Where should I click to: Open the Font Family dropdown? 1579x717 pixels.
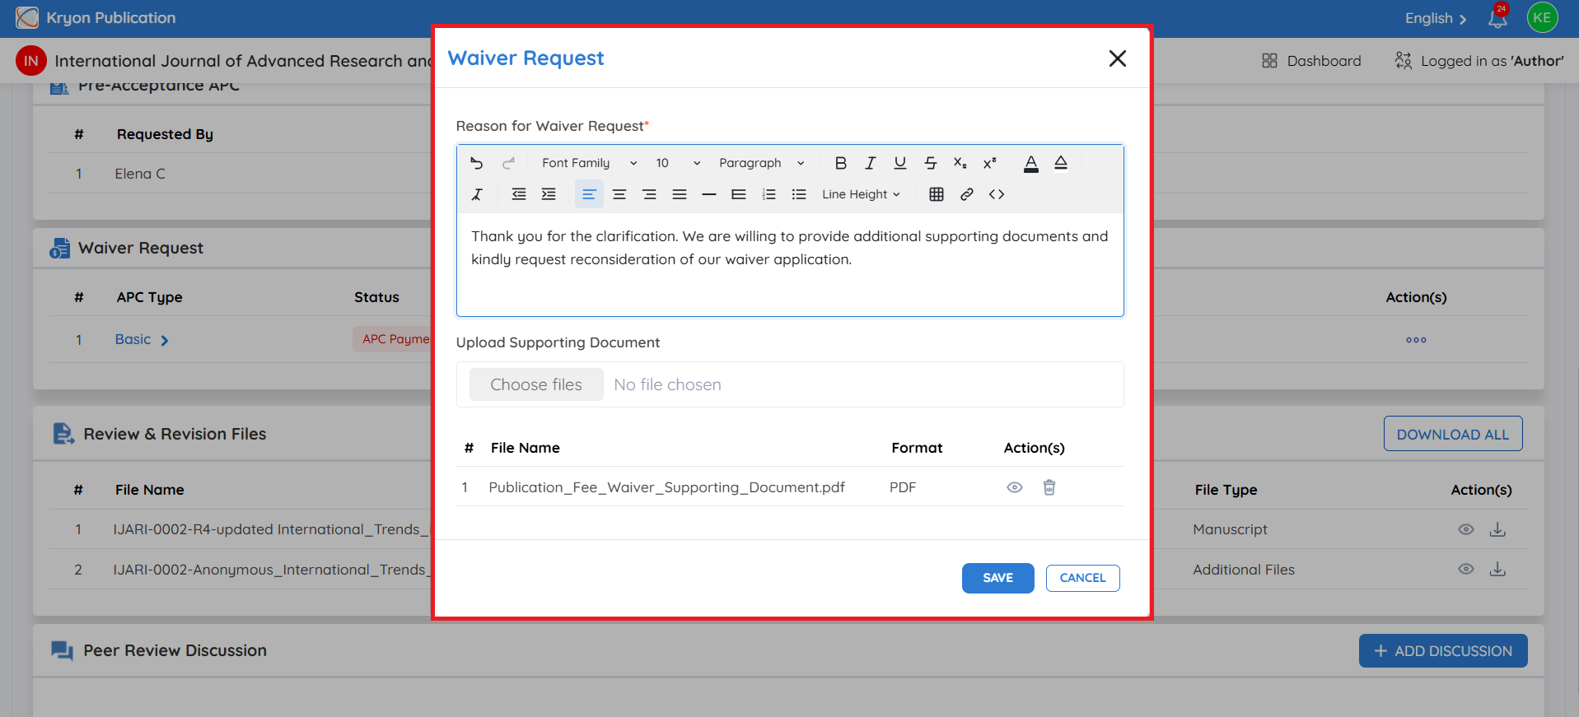click(x=589, y=163)
